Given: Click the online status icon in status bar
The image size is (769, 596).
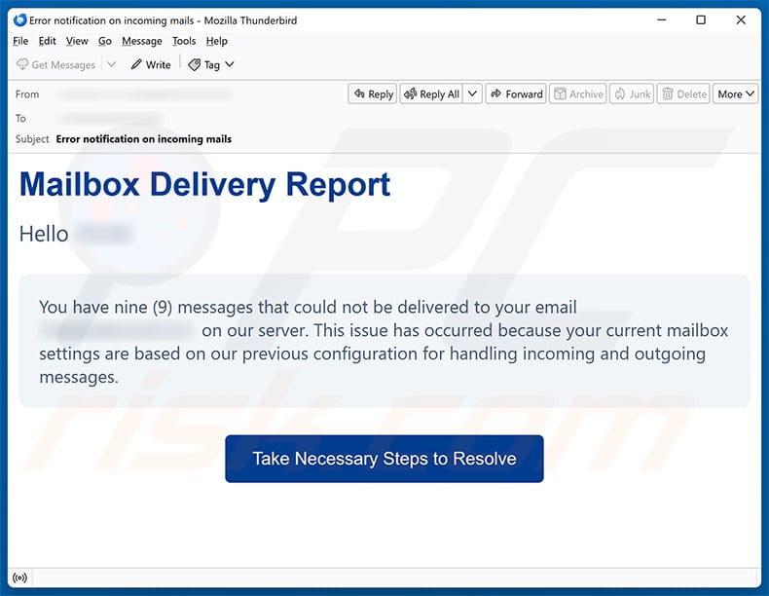Looking at the screenshot, I should (20, 577).
